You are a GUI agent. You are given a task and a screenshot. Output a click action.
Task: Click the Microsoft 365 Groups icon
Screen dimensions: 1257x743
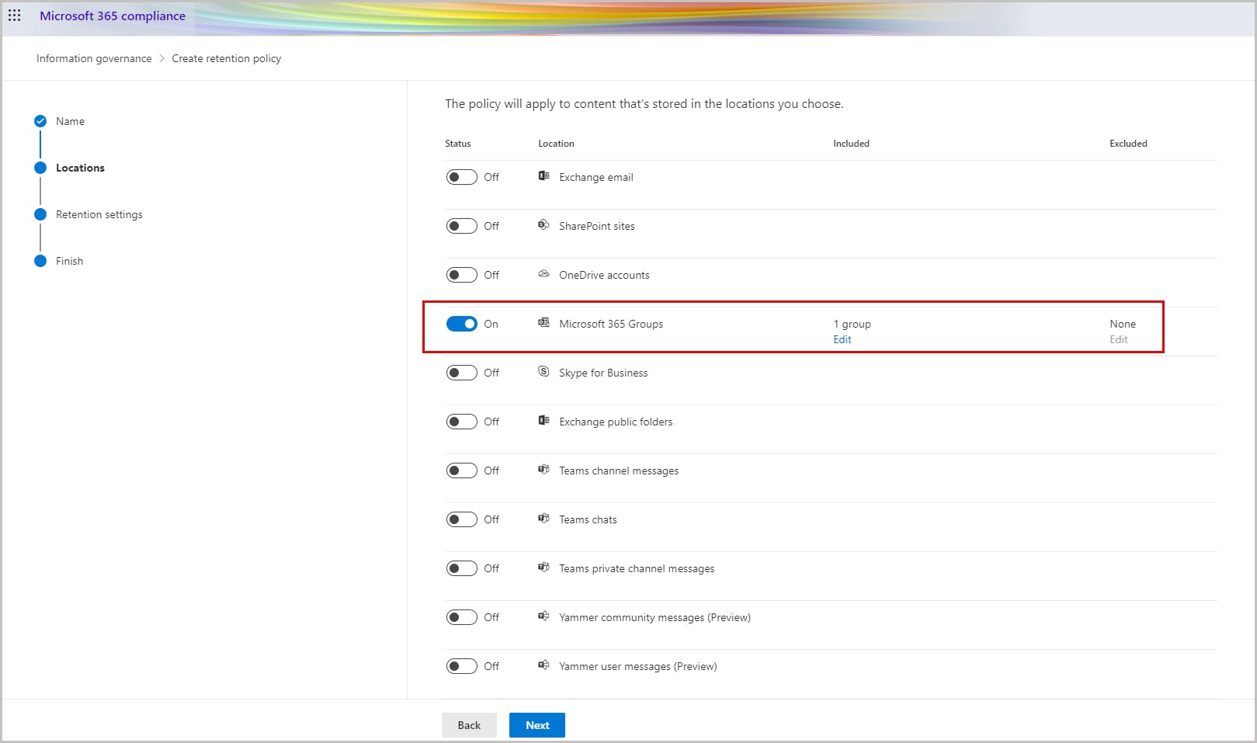[x=543, y=323]
